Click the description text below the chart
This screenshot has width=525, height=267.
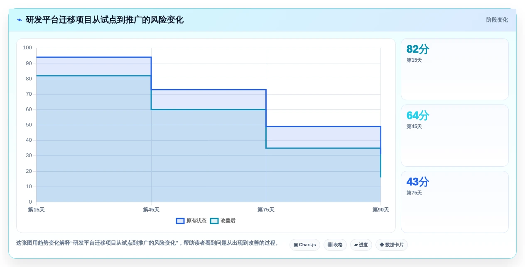click(x=148, y=243)
